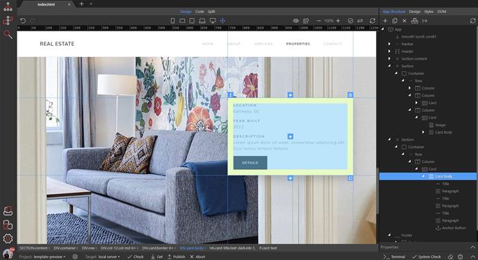Toggle the fit-to-width move icon in device bar
This screenshot has width=478, height=260.
pyautogui.click(x=223, y=21)
